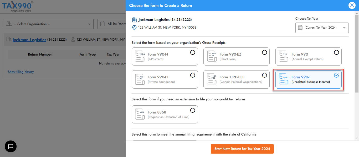Click the building icon in Select Organization
The image size is (359, 157).
tap(9, 24)
